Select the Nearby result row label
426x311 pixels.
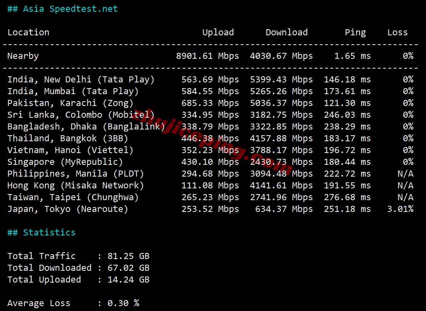click(x=23, y=56)
